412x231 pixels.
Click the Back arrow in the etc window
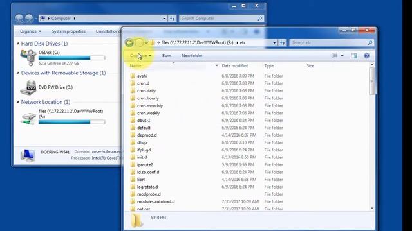(x=129, y=43)
